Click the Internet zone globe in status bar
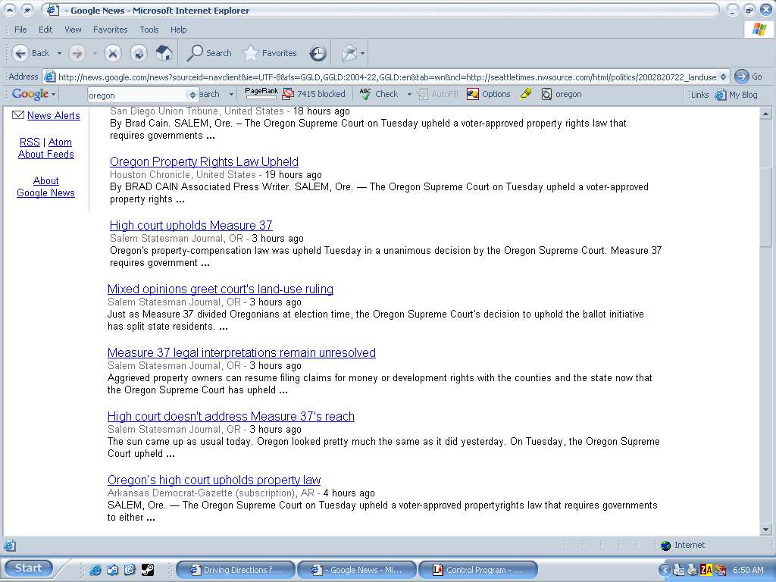 pyautogui.click(x=665, y=546)
